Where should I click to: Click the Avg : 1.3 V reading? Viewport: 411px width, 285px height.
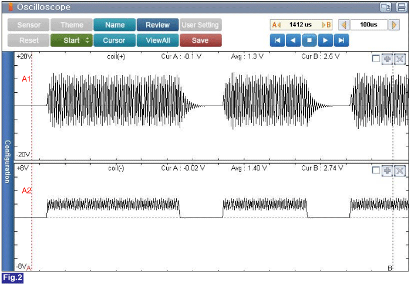tap(247, 56)
